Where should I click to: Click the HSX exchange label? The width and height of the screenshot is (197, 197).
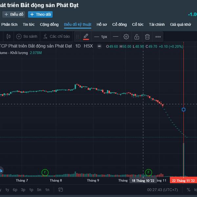(x=88, y=46)
